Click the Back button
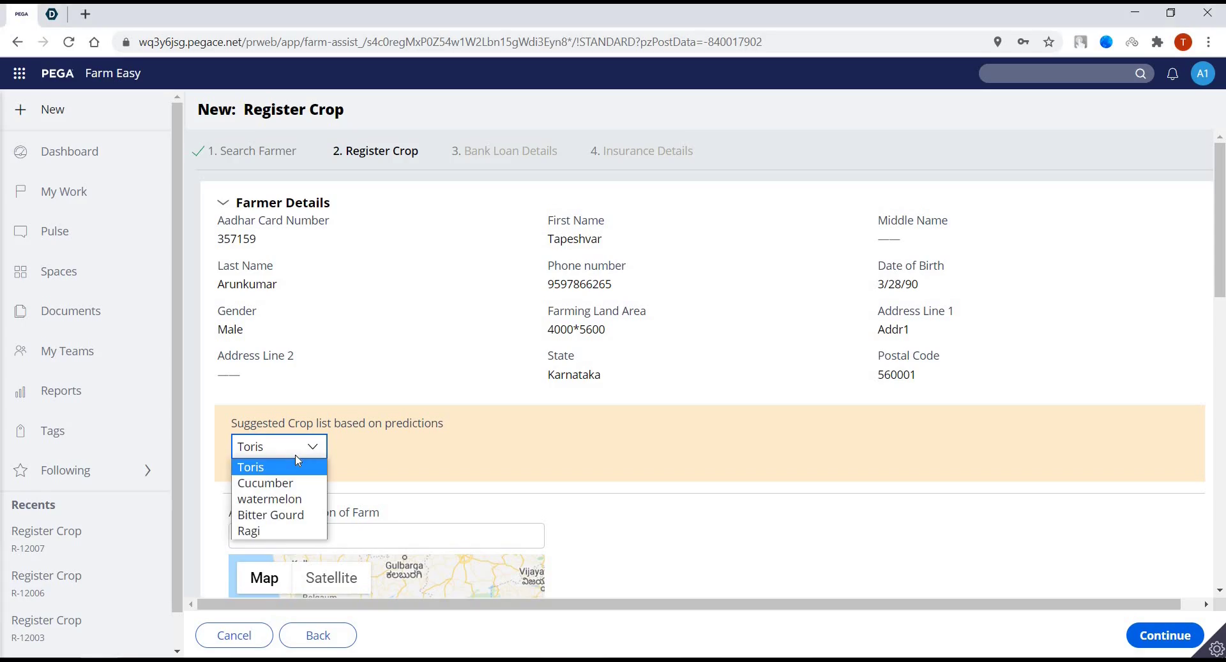1226x662 pixels. [318, 635]
